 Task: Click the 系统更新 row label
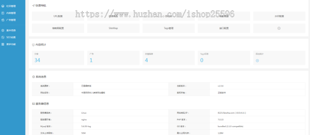coord(45,86)
